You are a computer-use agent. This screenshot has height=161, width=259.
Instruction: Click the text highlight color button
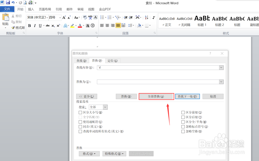(72, 26)
